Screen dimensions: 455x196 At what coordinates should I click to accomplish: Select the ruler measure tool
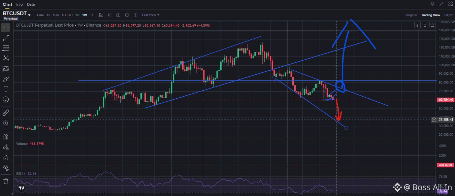pos(5,113)
